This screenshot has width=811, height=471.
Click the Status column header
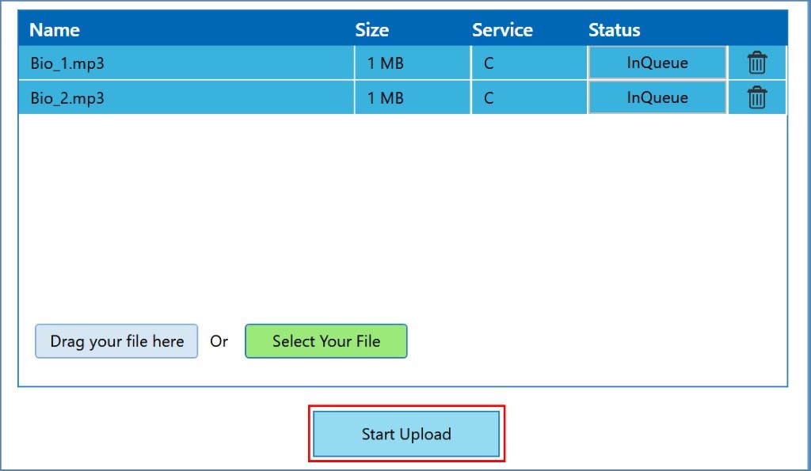(614, 30)
